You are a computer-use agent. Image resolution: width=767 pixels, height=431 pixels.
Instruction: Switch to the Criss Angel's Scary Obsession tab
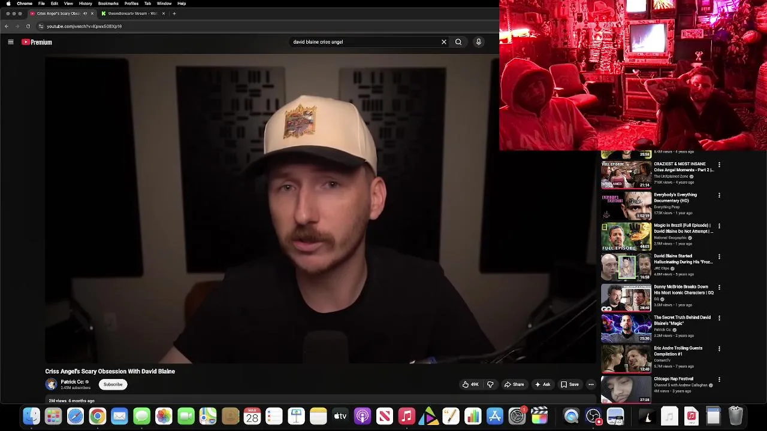58,13
